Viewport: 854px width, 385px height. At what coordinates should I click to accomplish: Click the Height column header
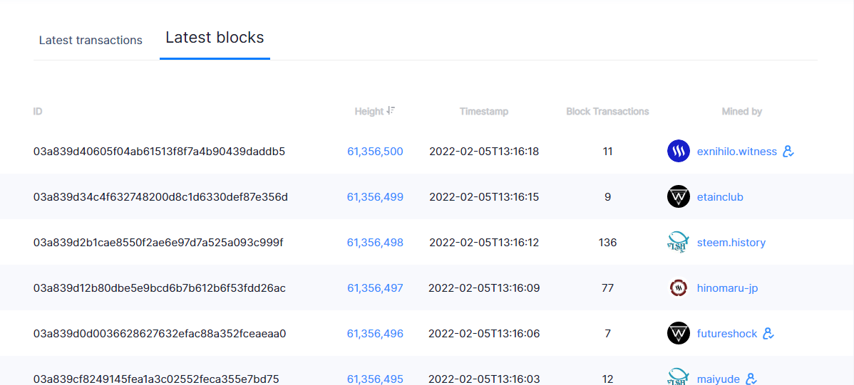[369, 112]
